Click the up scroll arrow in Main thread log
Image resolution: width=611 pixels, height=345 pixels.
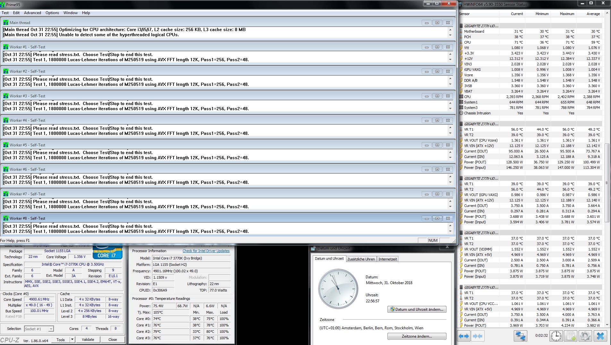click(450, 29)
